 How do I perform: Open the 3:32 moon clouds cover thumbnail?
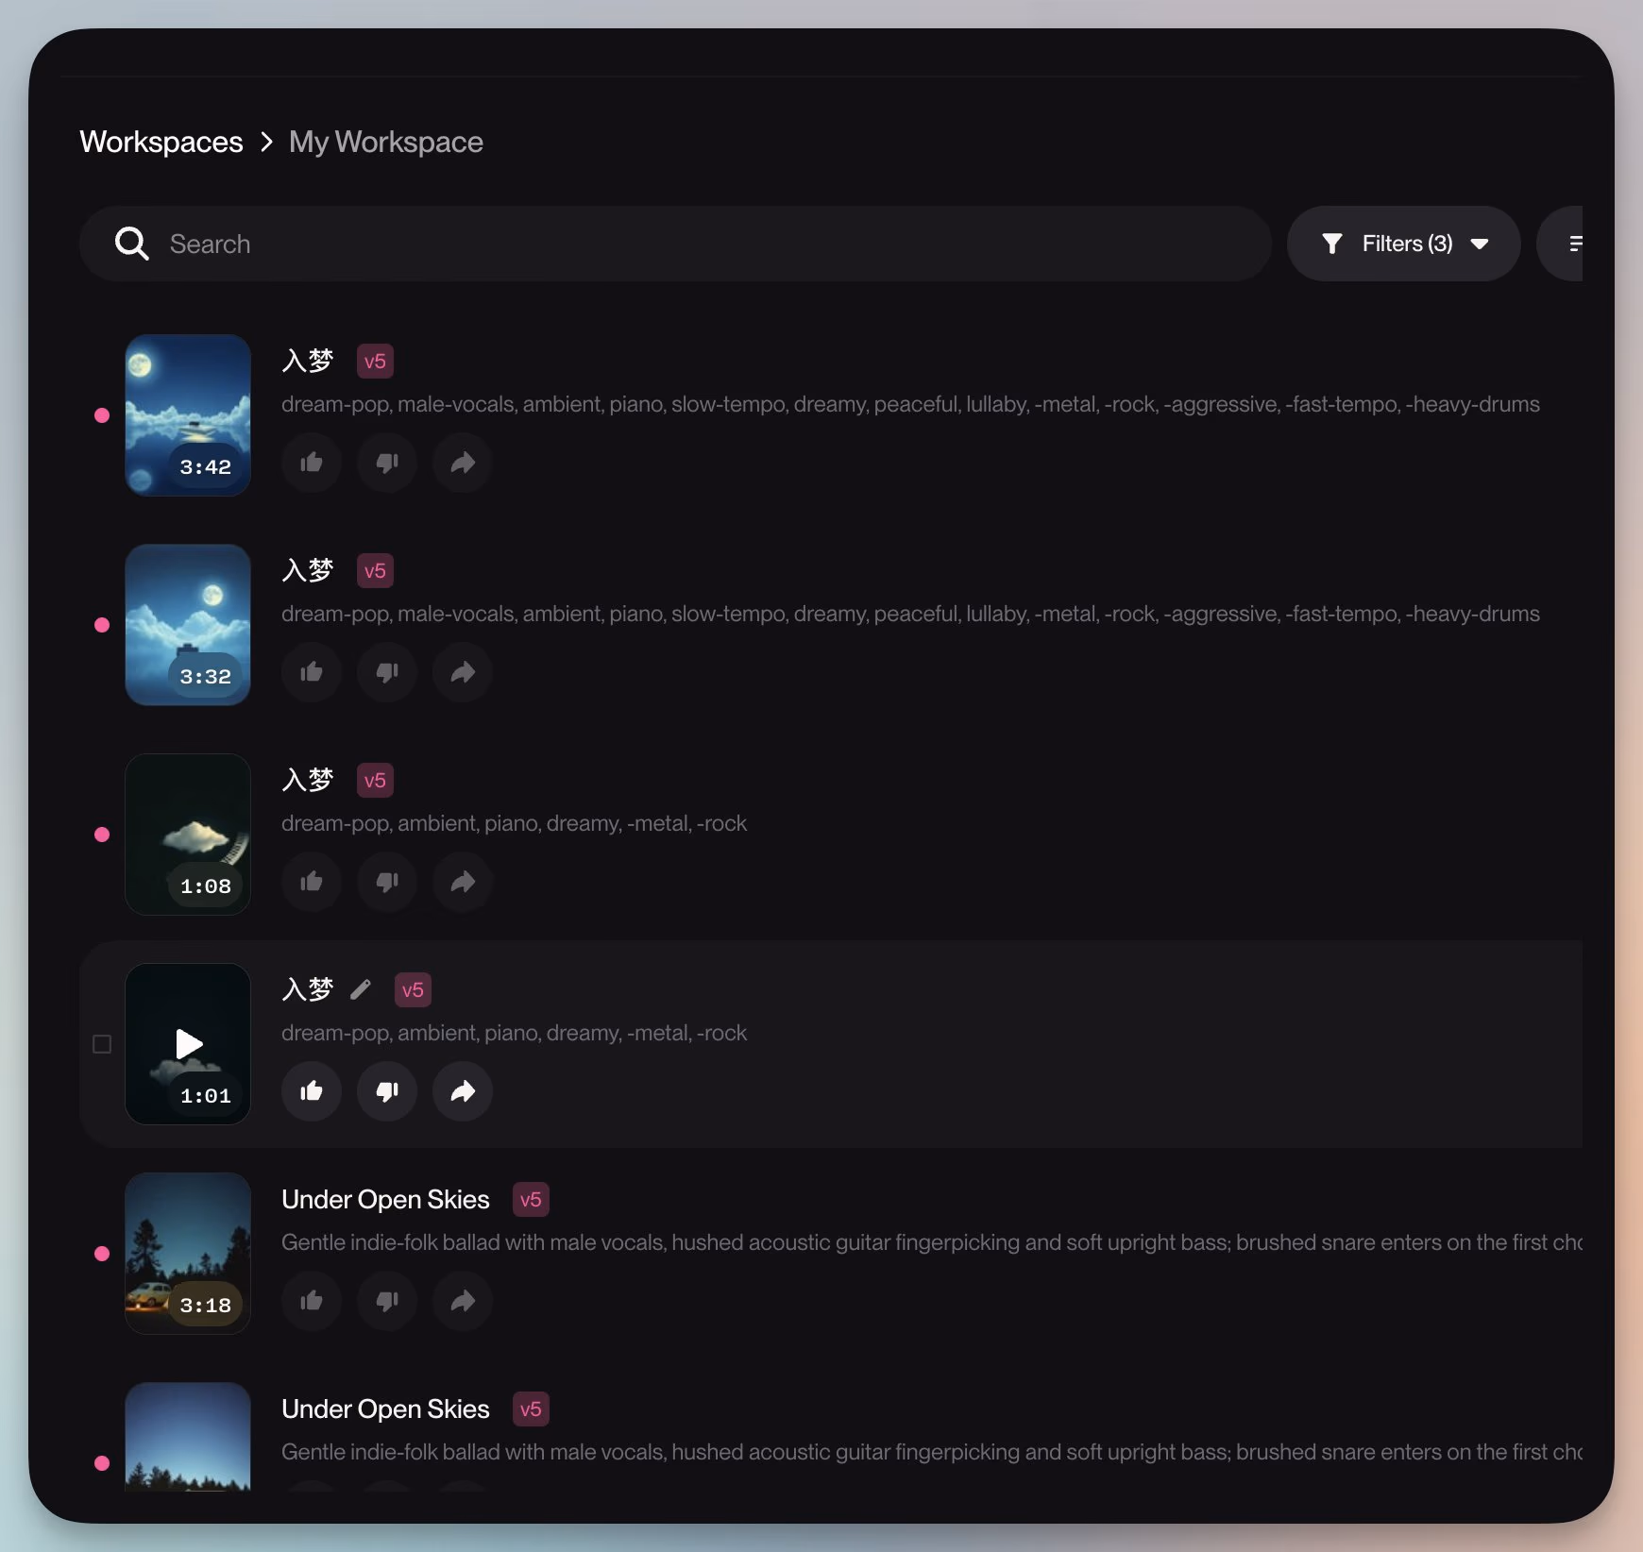(x=188, y=625)
